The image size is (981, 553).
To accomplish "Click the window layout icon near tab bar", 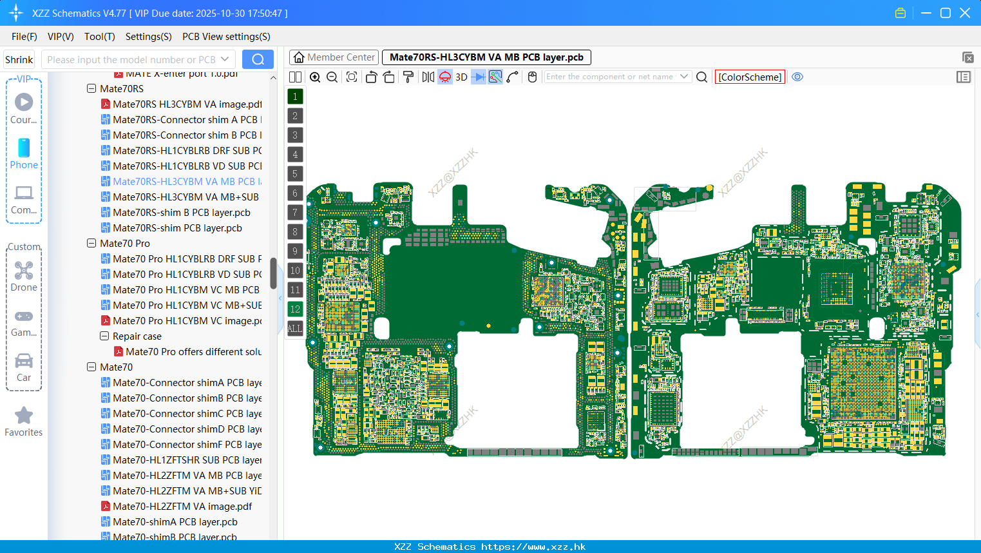I will [x=967, y=57].
